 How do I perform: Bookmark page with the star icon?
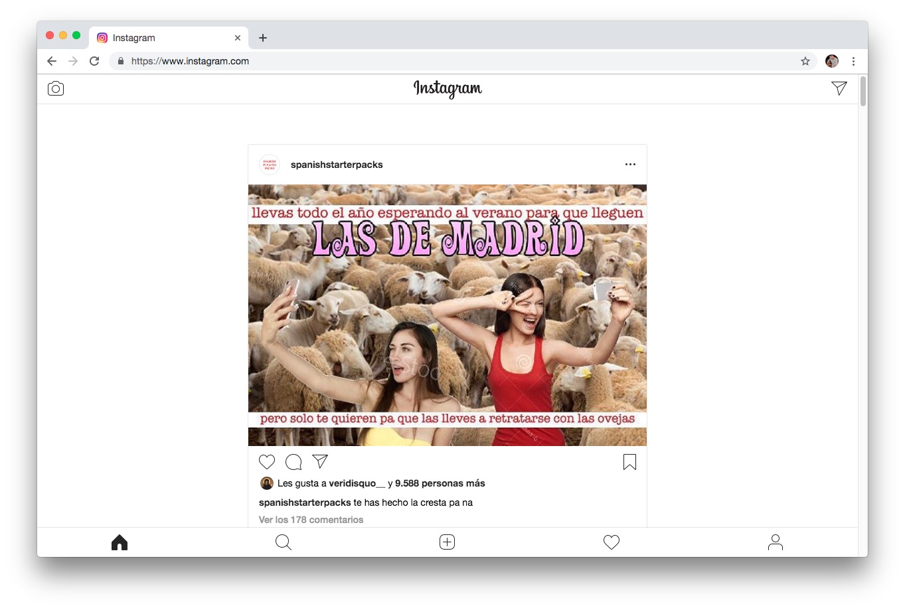tap(805, 61)
